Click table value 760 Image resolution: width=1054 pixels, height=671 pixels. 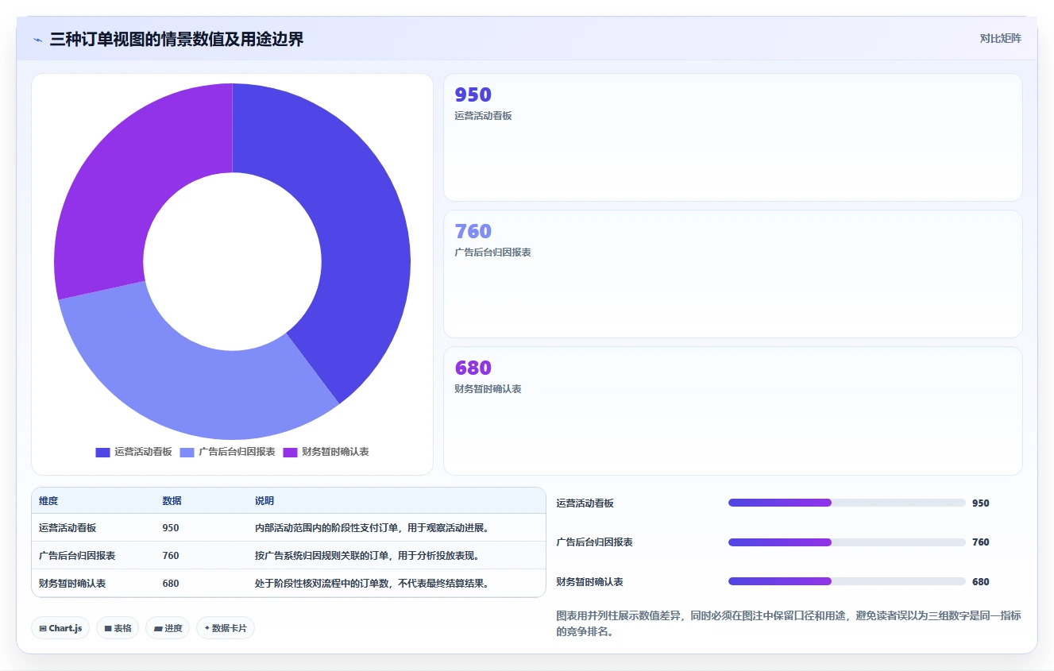pos(171,555)
